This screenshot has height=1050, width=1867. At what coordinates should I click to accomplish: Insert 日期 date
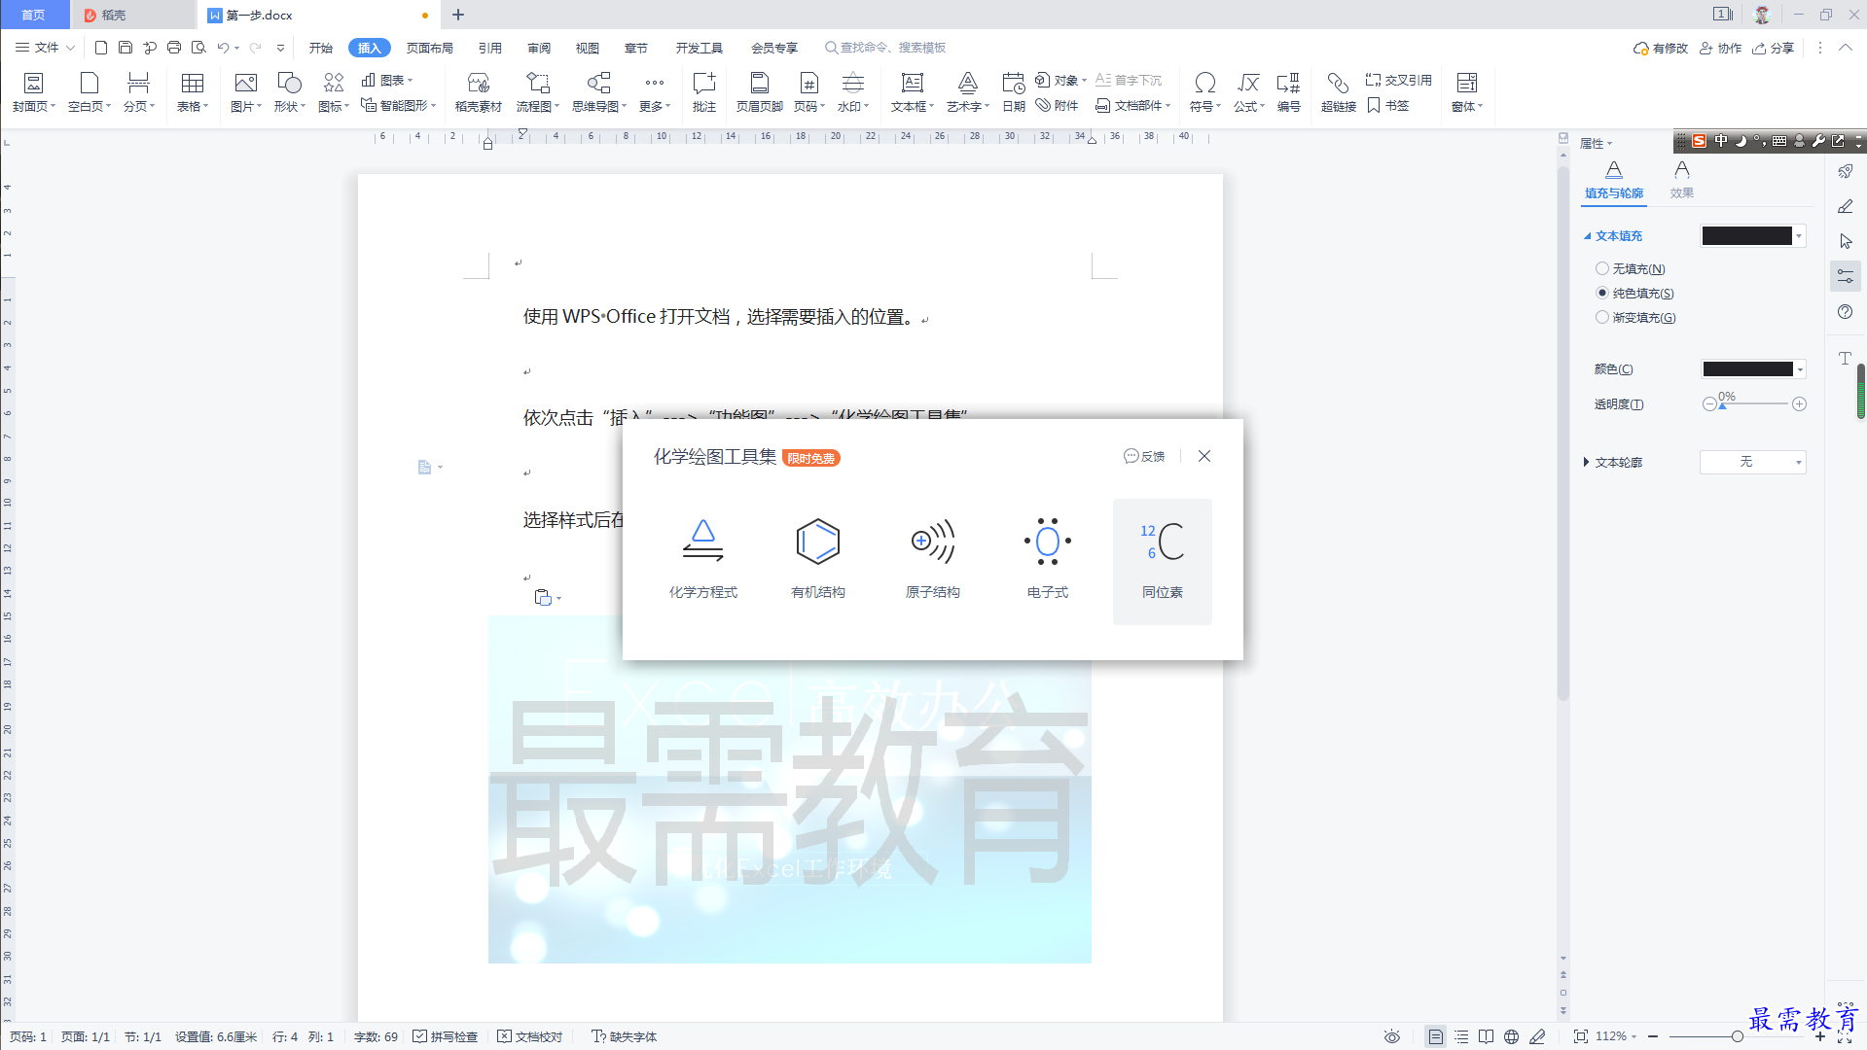click(x=1014, y=92)
